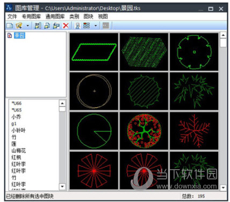The height and width of the screenshot is (202, 230).
Task: Expand the layout dropdown arrow
Action: [96, 26]
